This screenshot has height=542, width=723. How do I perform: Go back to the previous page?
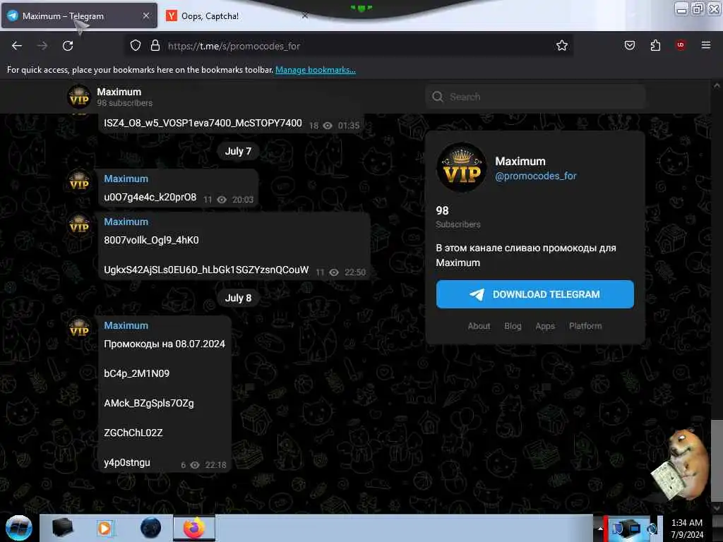point(17,46)
